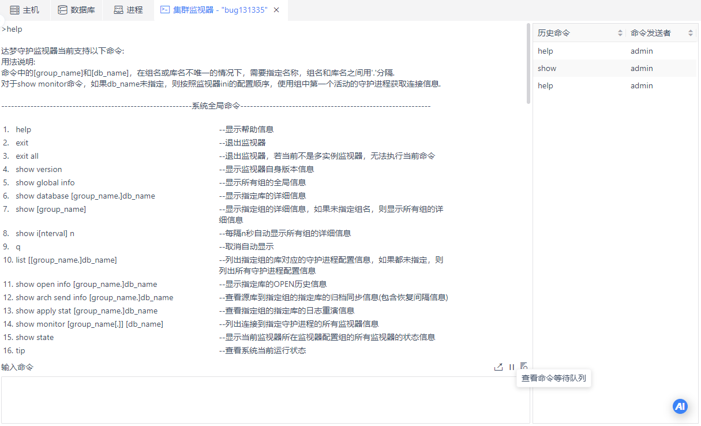Focus the 输入命令 text area
The height and width of the screenshot is (426, 701).
click(x=265, y=399)
